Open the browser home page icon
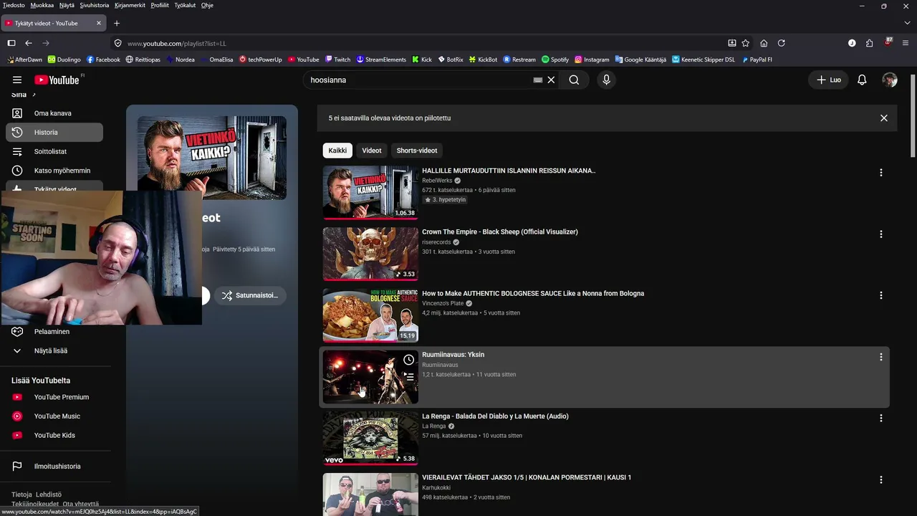This screenshot has height=516, width=917. (764, 43)
